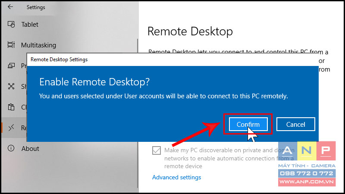This screenshot has width=345, height=194.
Task: Go back with the Settings arrow
Action: coord(10,7)
